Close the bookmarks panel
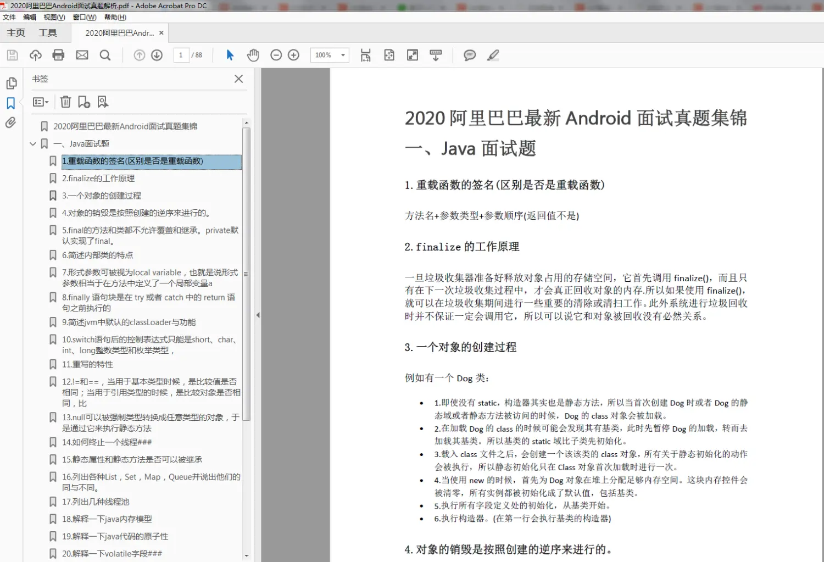This screenshot has width=824, height=562. 238,79
